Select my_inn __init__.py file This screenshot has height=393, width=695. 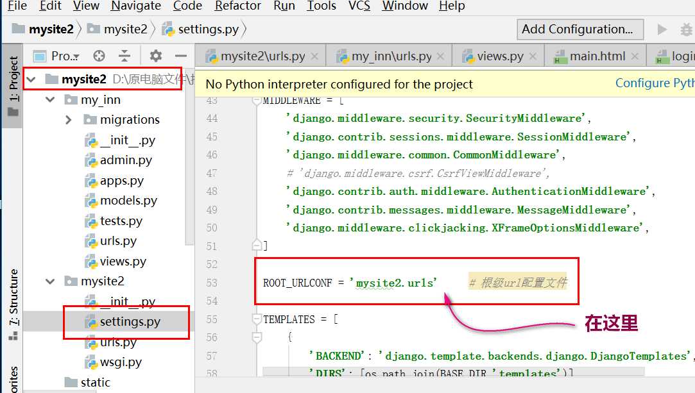coord(119,140)
